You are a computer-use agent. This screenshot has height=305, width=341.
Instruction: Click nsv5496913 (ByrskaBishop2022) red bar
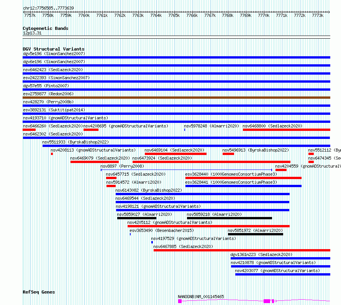click(x=228, y=154)
